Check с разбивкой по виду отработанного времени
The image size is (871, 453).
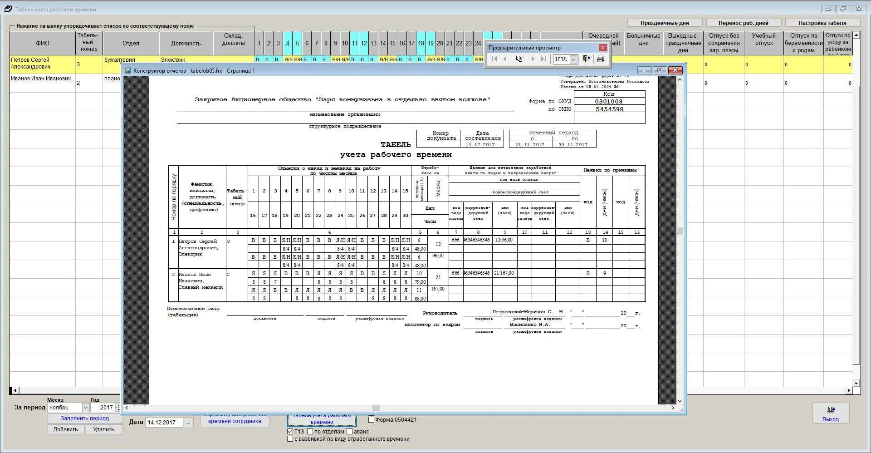coord(290,439)
